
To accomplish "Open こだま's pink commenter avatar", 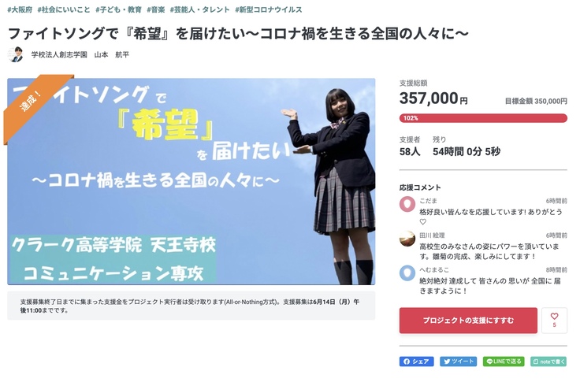I will point(407,204).
